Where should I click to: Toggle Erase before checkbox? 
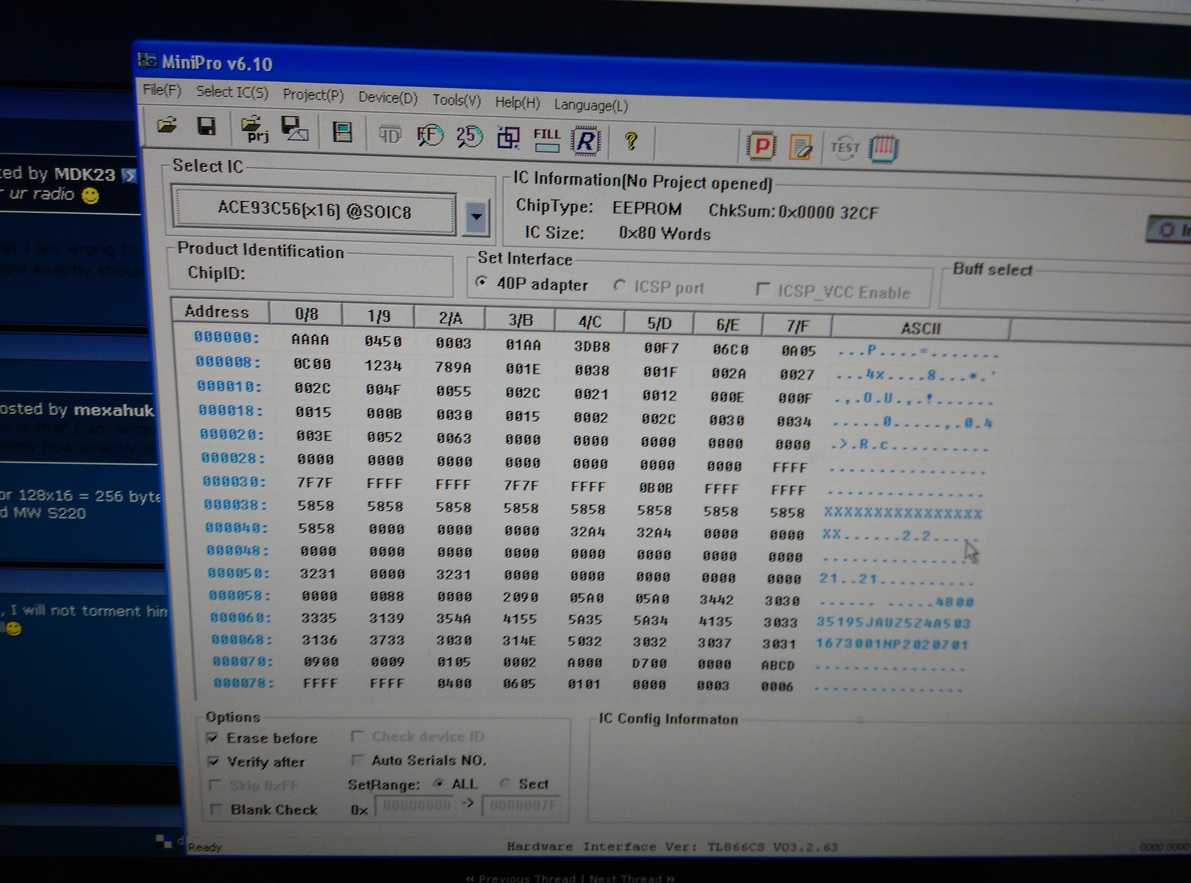(x=213, y=737)
